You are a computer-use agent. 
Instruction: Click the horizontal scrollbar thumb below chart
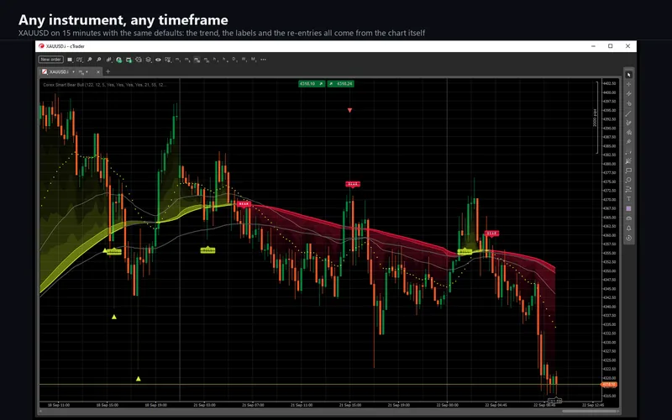[591, 412]
